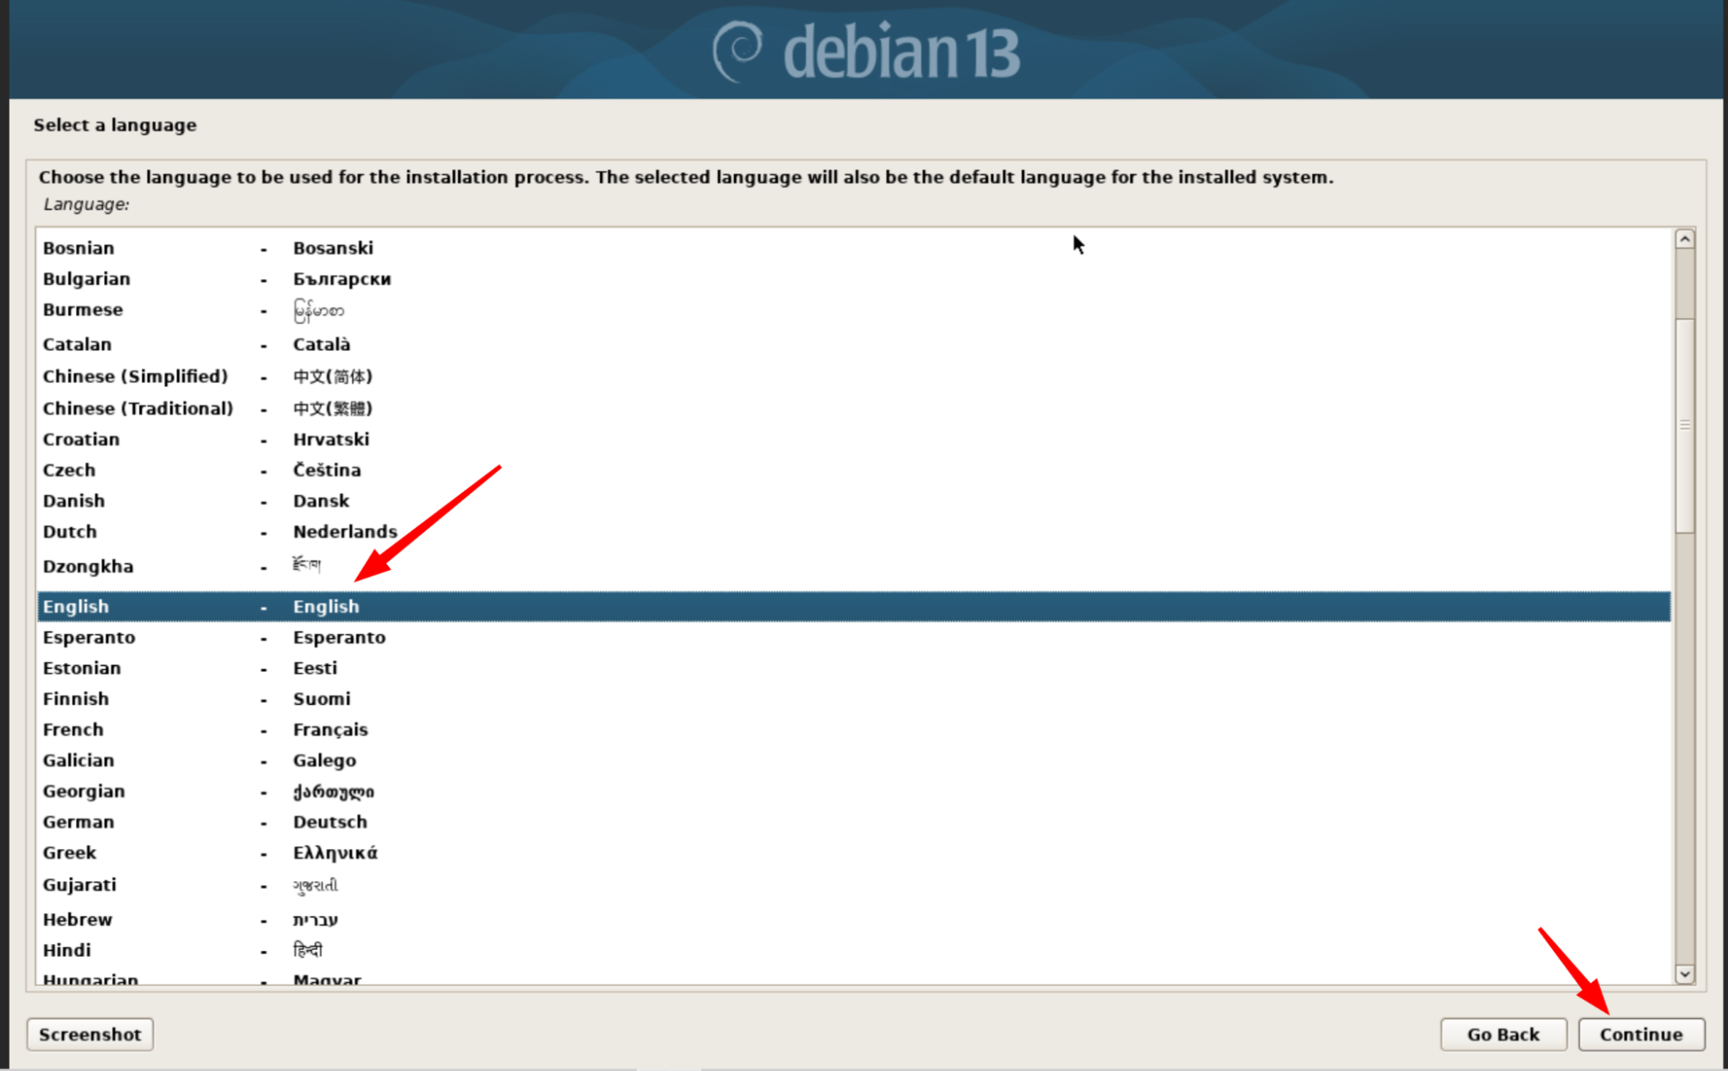Select French - Français language

click(853, 730)
